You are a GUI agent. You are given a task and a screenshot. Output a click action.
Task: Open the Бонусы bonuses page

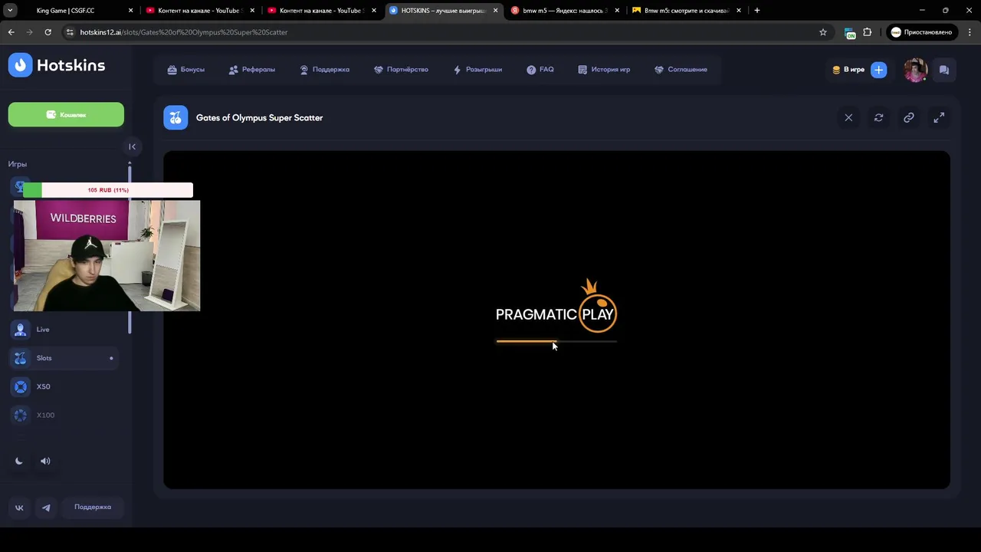[x=185, y=70]
